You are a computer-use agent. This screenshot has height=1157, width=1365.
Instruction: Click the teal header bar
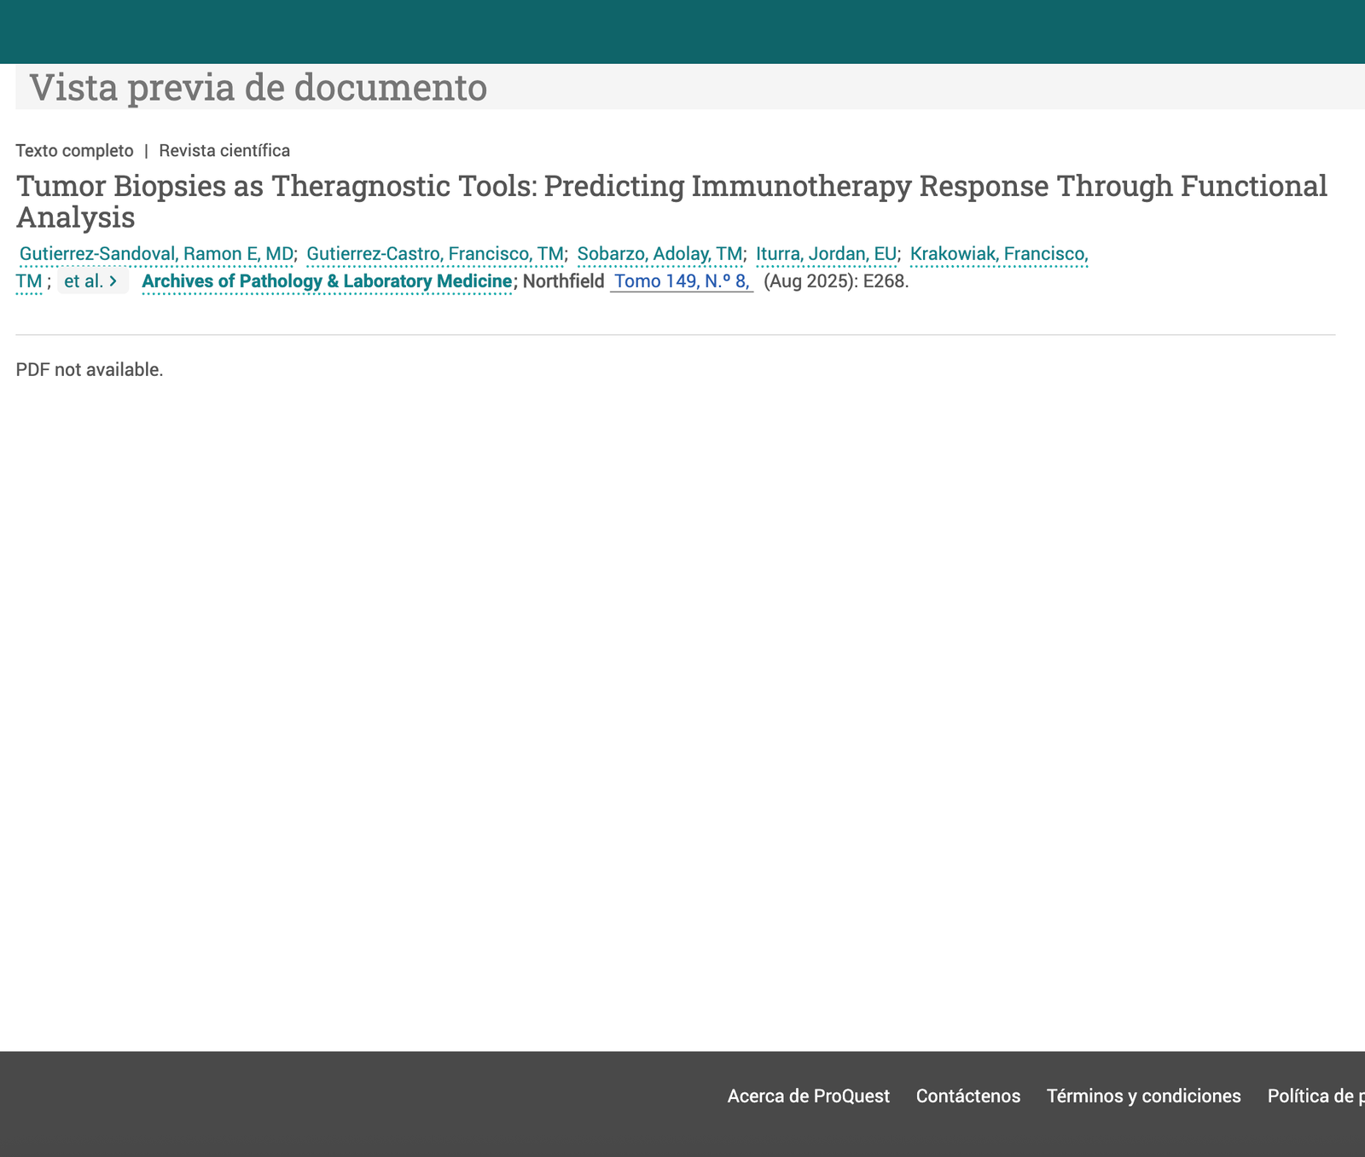tap(682, 32)
